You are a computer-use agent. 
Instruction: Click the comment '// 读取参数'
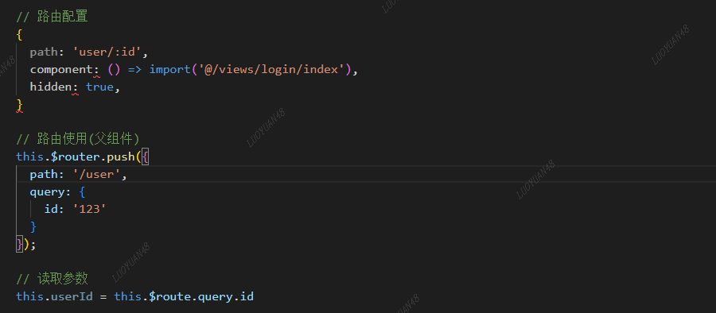coord(52,278)
